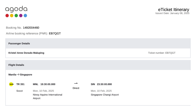Click the eTicket Itinerary title
This screenshot has height=106, width=196.
pyautogui.click(x=174, y=9)
